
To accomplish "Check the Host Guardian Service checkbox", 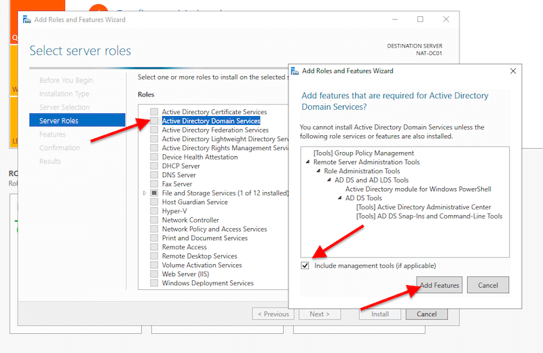I will pos(154,202).
